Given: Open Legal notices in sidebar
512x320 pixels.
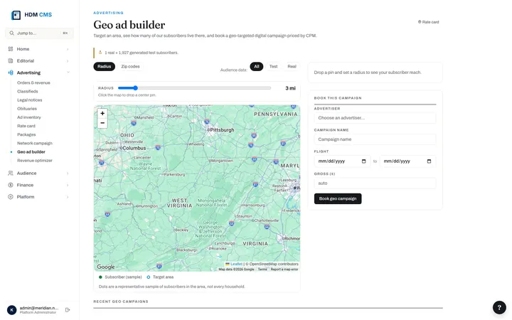Looking at the screenshot, I should click(x=29, y=100).
